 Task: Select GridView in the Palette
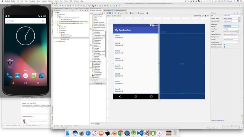(96, 50)
